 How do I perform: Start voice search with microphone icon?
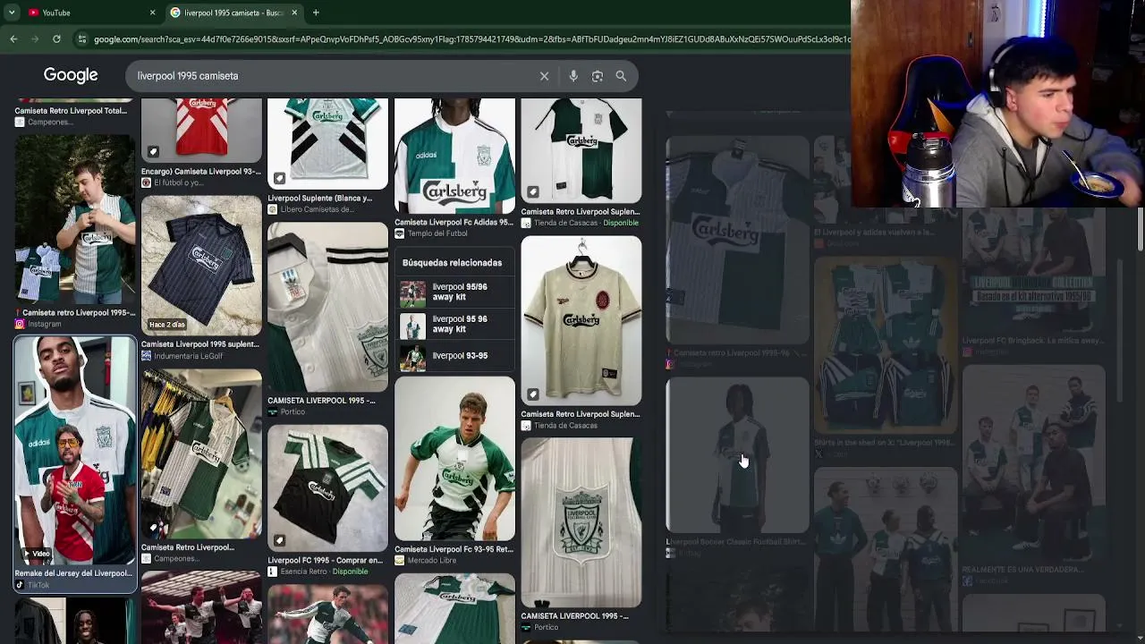coord(573,76)
